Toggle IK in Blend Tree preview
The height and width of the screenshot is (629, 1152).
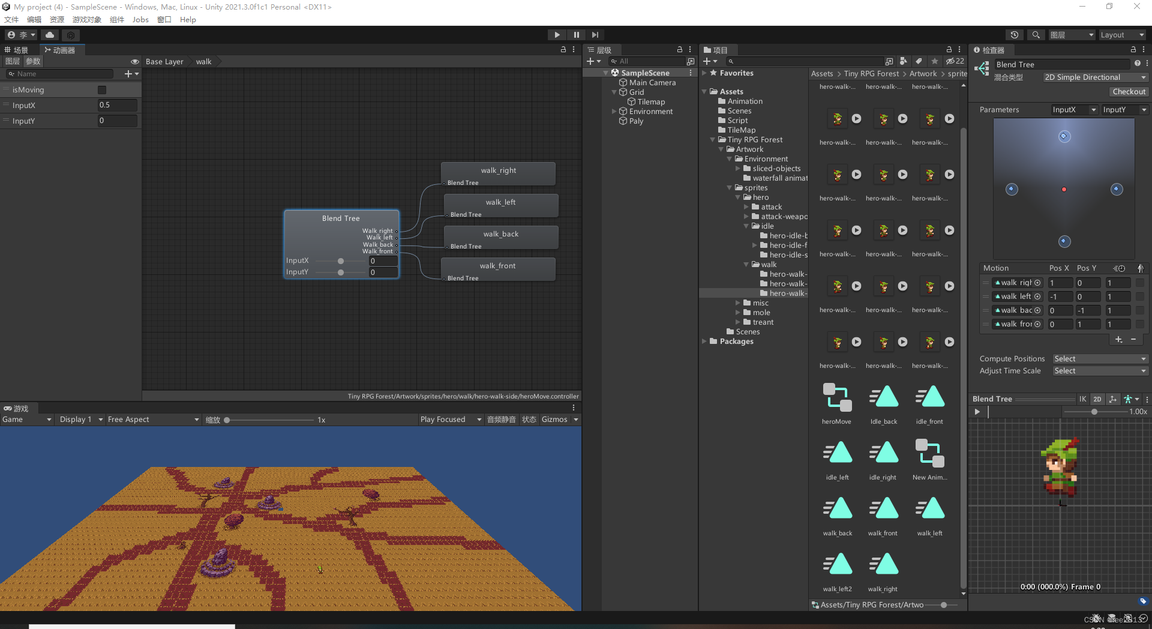tap(1083, 399)
